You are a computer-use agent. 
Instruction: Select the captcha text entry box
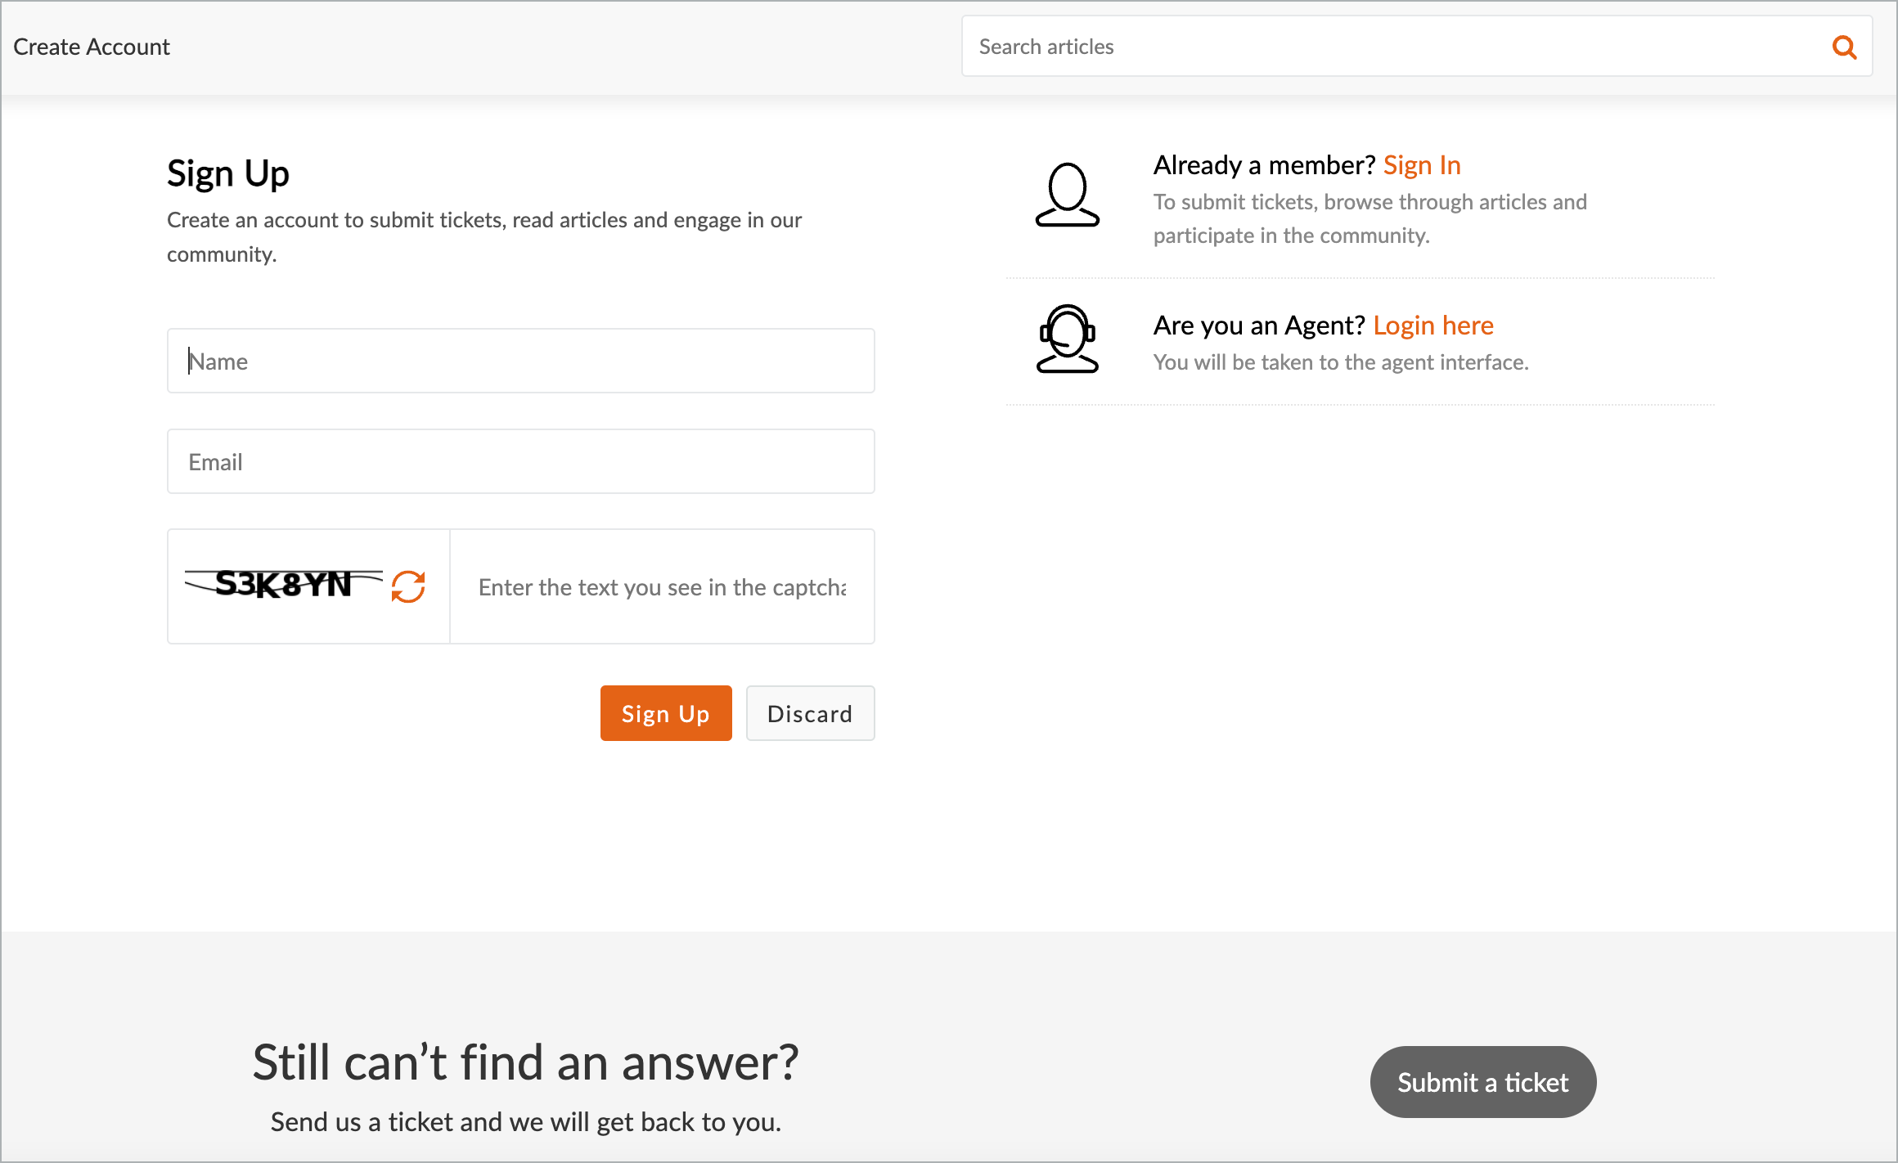661,586
